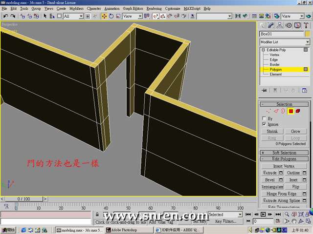Select Border sub-object icon in Selection rollout
Image resolution: width=313 pixels, height=234 pixels.
283,111
